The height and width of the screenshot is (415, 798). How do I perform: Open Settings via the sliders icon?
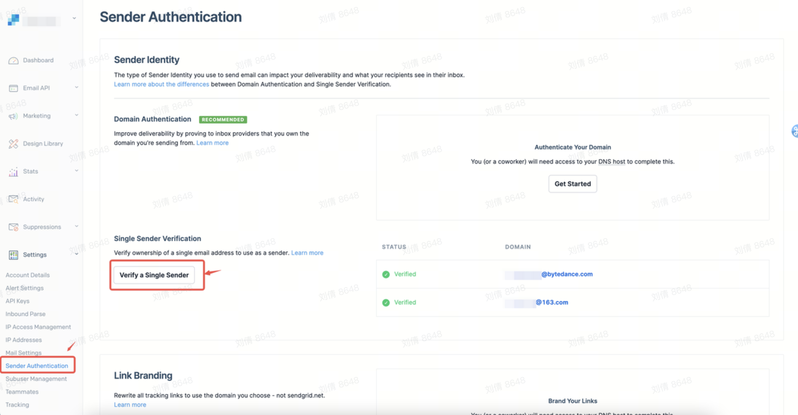coord(13,255)
